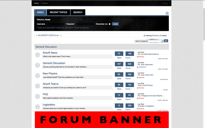Switch to the INDEX tab
Screen dimensions: 205x128
(x=40, y=12)
